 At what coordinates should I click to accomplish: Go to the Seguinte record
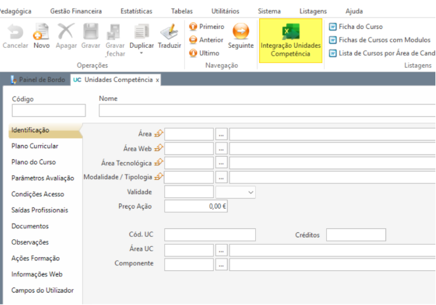(x=241, y=36)
